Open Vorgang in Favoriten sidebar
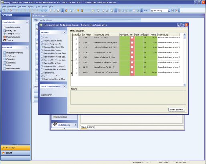This screenshot has height=164, width=206. point(10,40)
